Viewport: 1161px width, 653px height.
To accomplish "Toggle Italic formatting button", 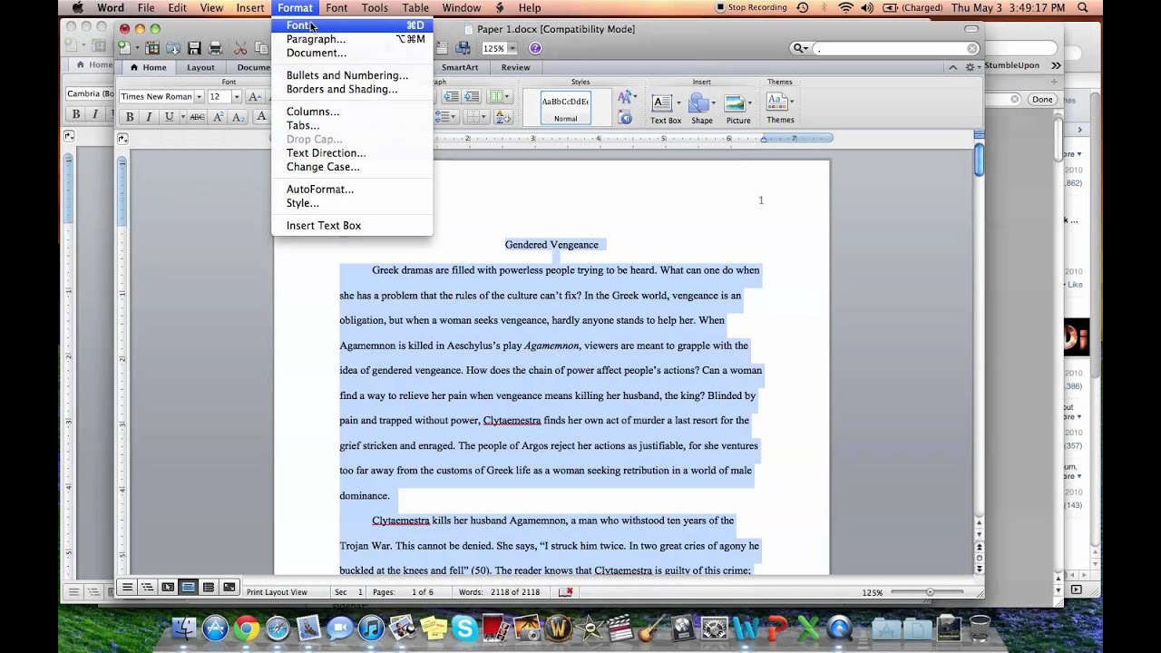I will (x=149, y=117).
